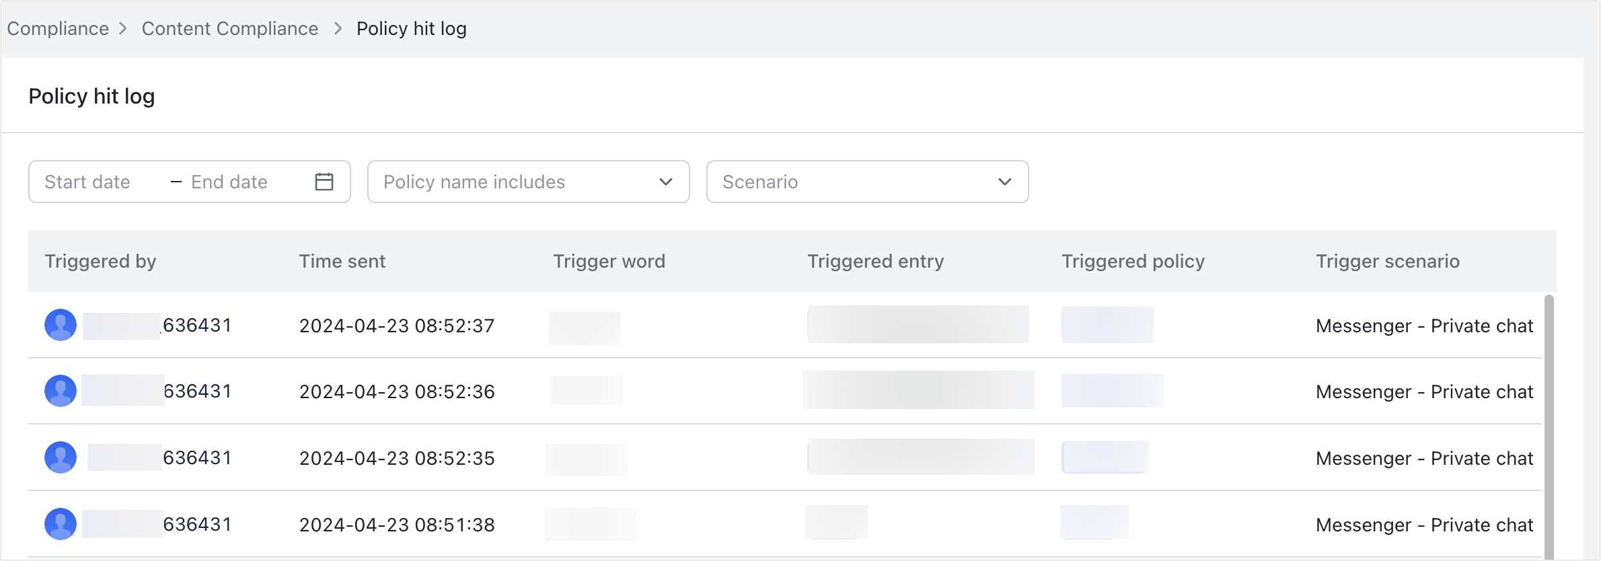Click Messenger - Private chat in 08:52:37 row
This screenshot has height=561, width=1601.
click(x=1425, y=326)
